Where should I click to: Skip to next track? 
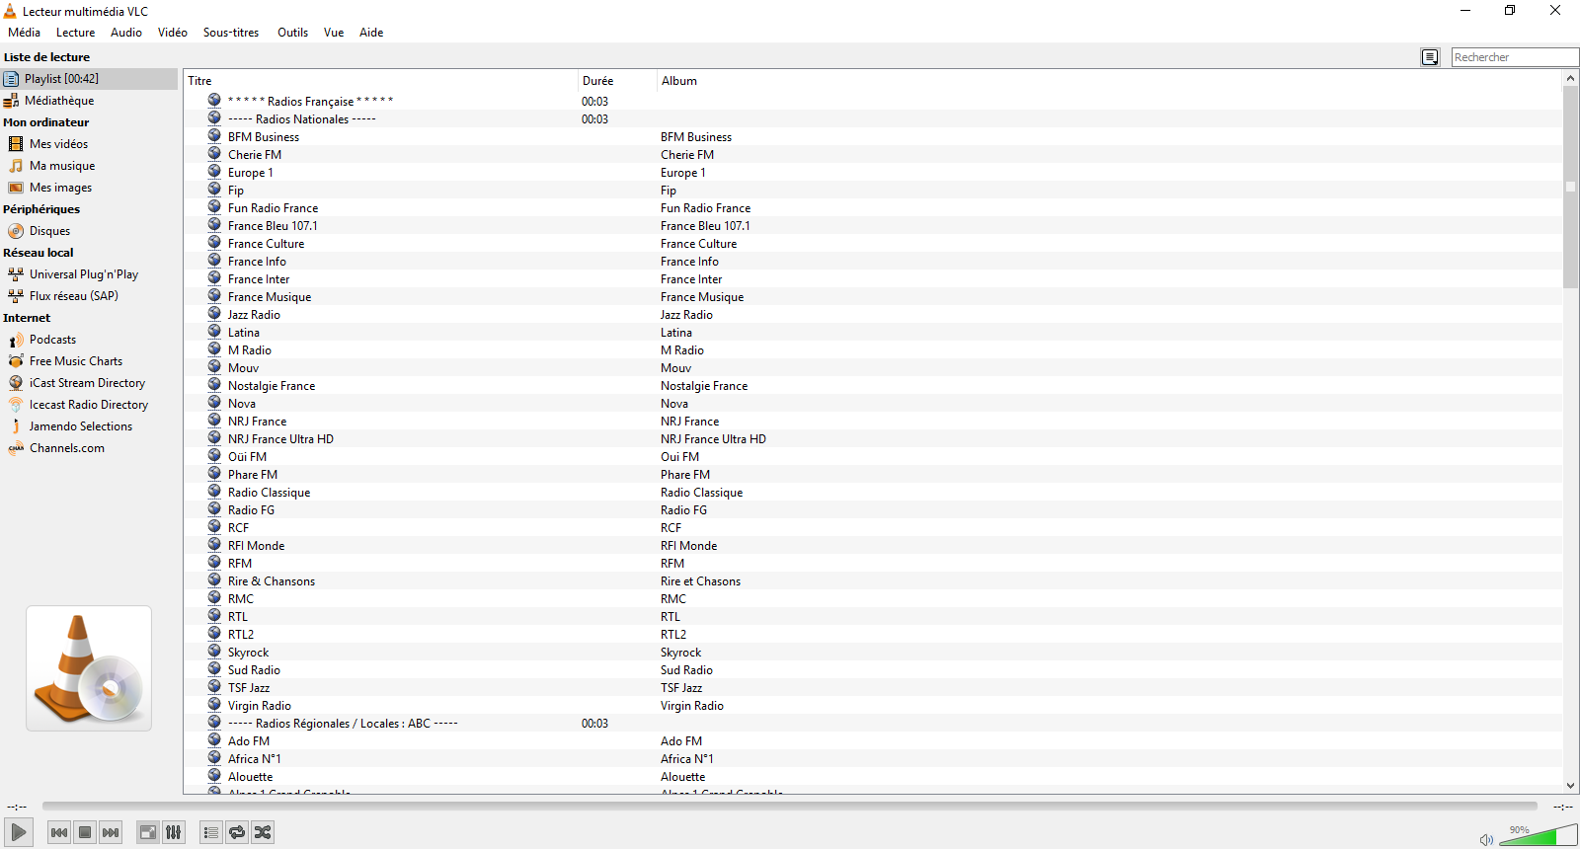tap(111, 832)
